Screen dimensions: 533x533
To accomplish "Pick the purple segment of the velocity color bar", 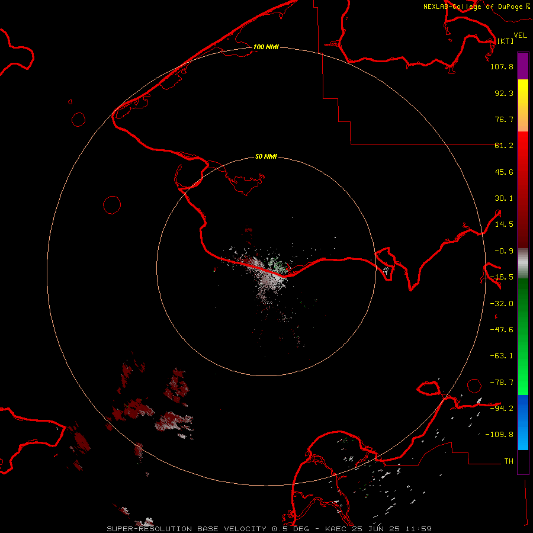I will [x=523, y=66].
